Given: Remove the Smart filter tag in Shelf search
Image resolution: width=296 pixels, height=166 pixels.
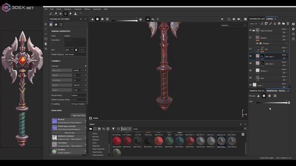Looking at the screenshot, I should 129,129.
